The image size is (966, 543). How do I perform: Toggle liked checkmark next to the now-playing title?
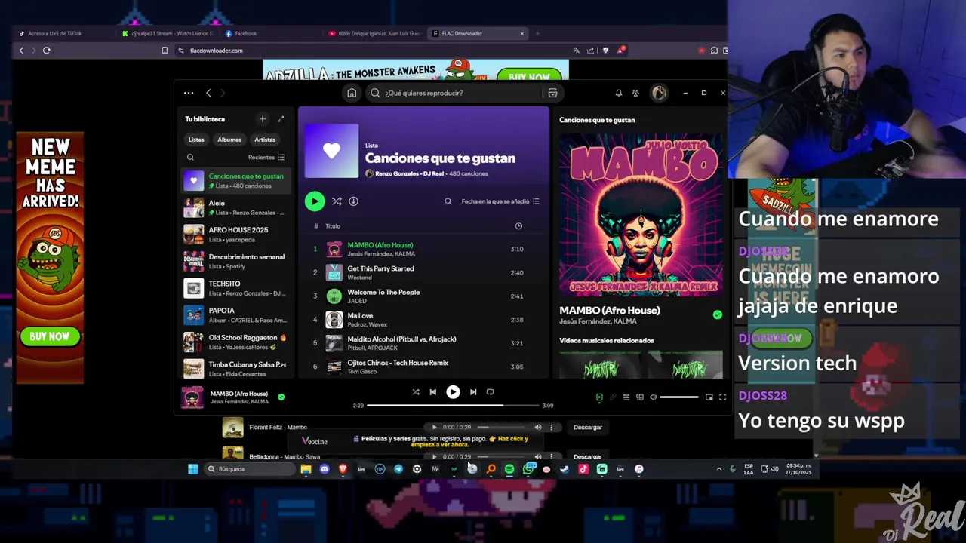pos(281,397)
